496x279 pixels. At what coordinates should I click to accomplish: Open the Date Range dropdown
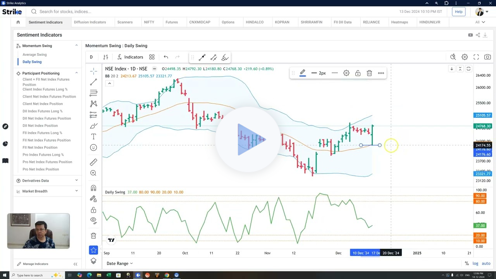tap(120, 263)
